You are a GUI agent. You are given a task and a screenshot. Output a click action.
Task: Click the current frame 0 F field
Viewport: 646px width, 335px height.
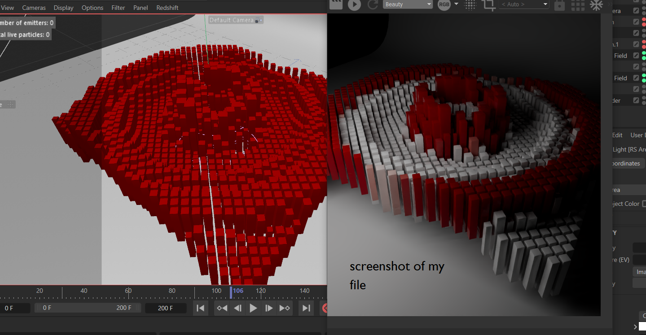(x=15, y=308)
